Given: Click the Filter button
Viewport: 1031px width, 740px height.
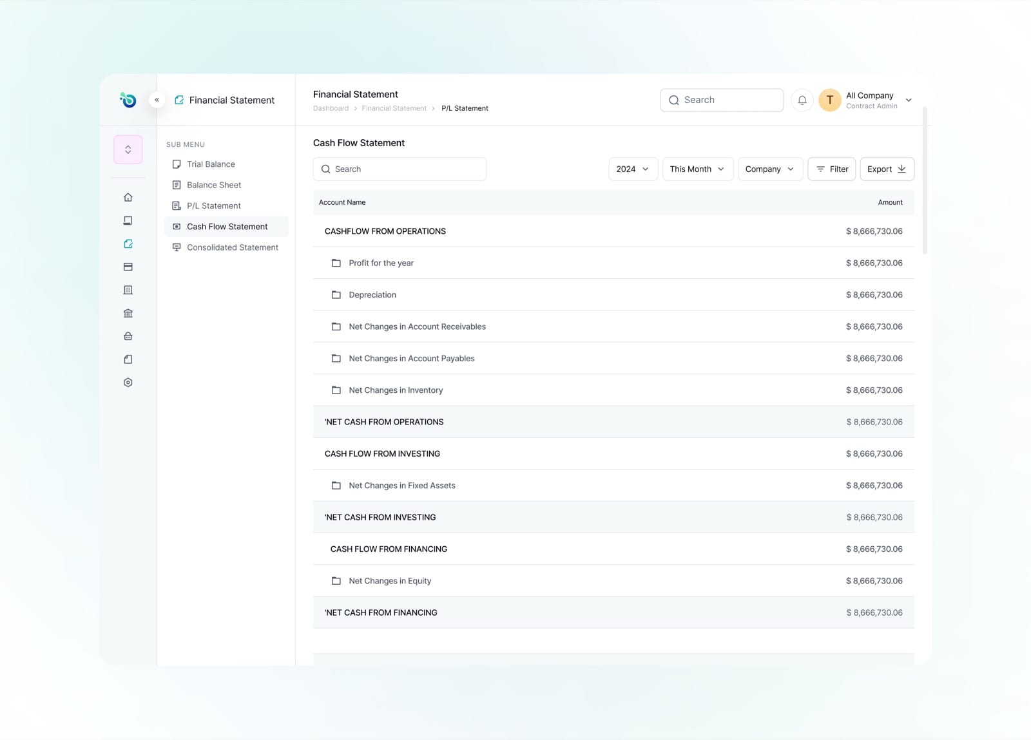Looking at the screenshot, I should click(x=832, y=169).
